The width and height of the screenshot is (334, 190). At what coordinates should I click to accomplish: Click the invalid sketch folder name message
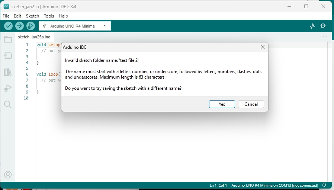102,60
